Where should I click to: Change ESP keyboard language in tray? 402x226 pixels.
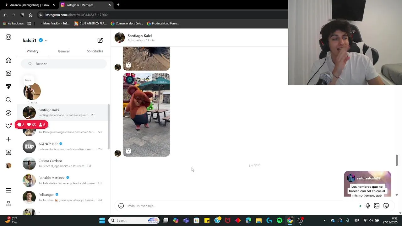(x=357, y=220)
